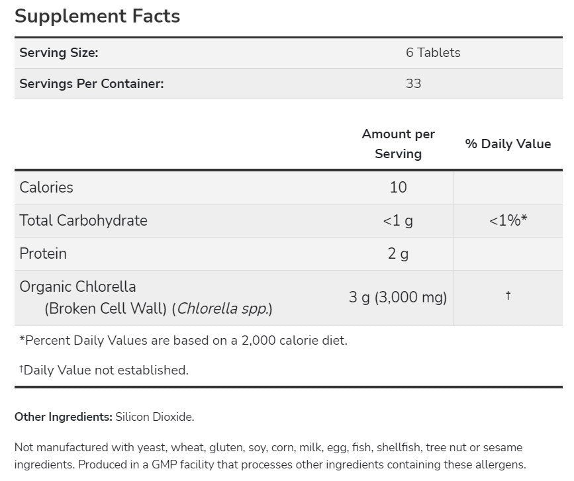This screenshot has width=574, height=481.
Task: Select the Other Ingredients label
Action: click(63, 417)
